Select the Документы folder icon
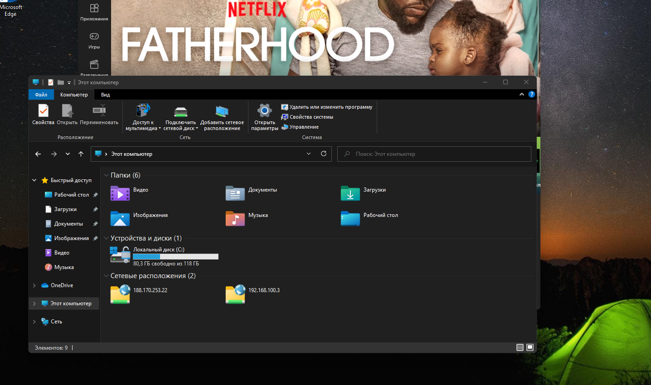Image resolution: width=651 pixels, height=385 pixels. point(235,193)
